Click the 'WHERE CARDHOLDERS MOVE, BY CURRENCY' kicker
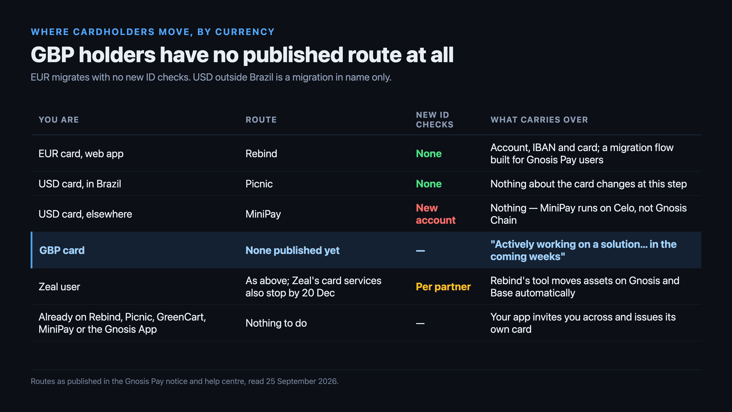The width and height of the screenshot is (732, 412). click(152, 32)
